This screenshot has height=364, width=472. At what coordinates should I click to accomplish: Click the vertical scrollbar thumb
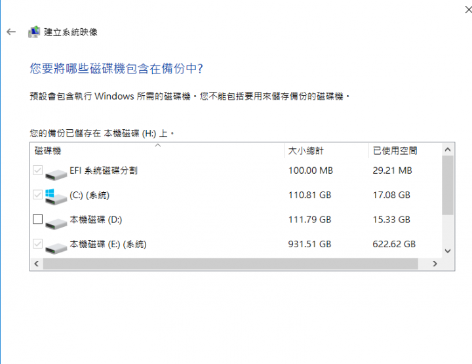(x=448, y=185)
